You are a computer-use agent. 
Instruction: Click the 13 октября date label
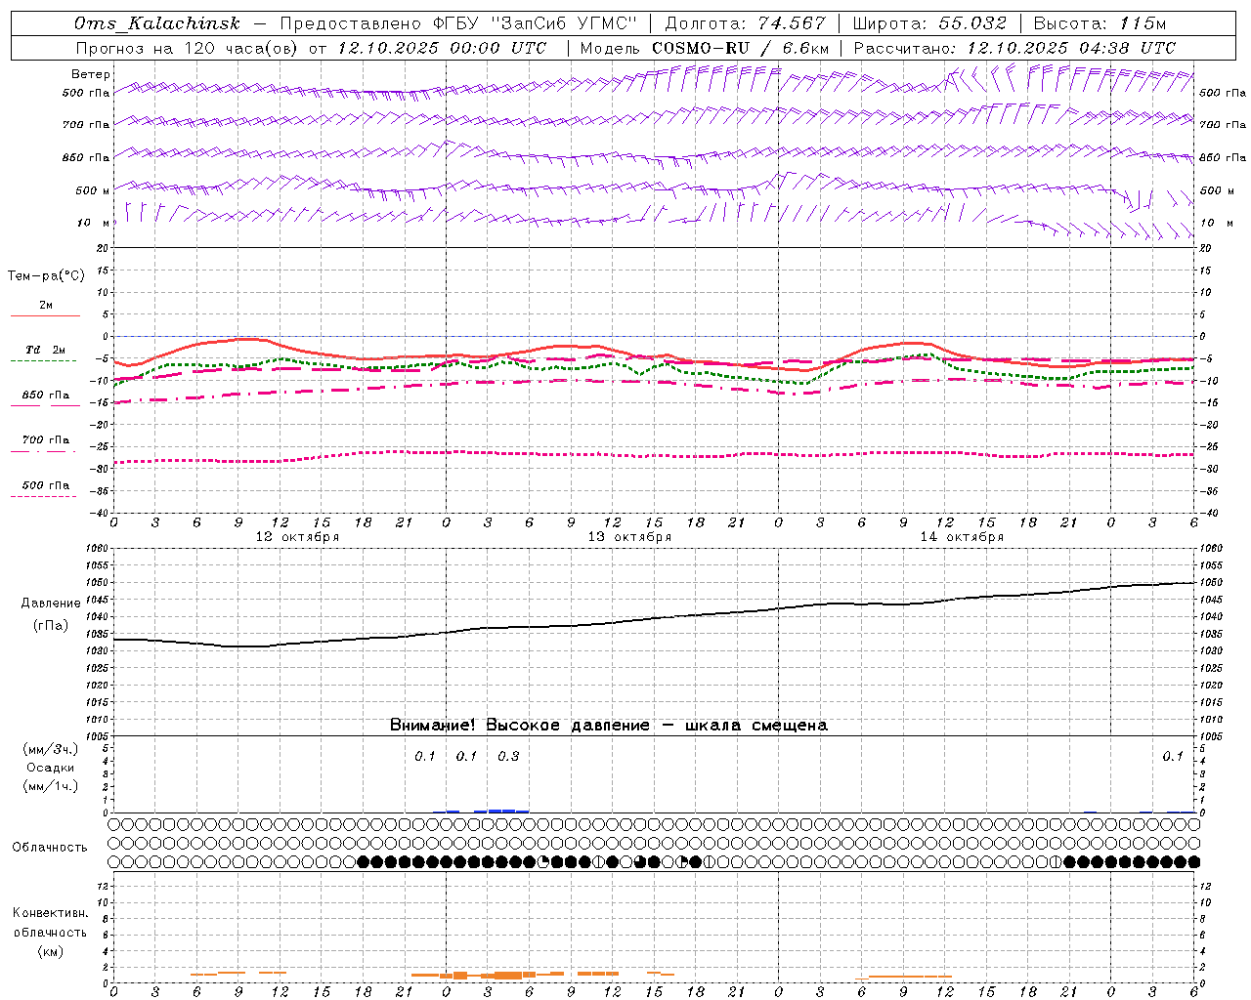(x=629, y=537)
